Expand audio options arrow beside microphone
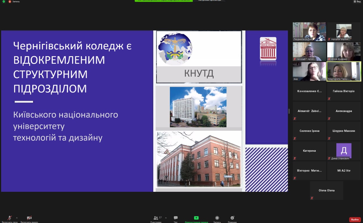The image size is (363, 223). [x=17, y=218]
